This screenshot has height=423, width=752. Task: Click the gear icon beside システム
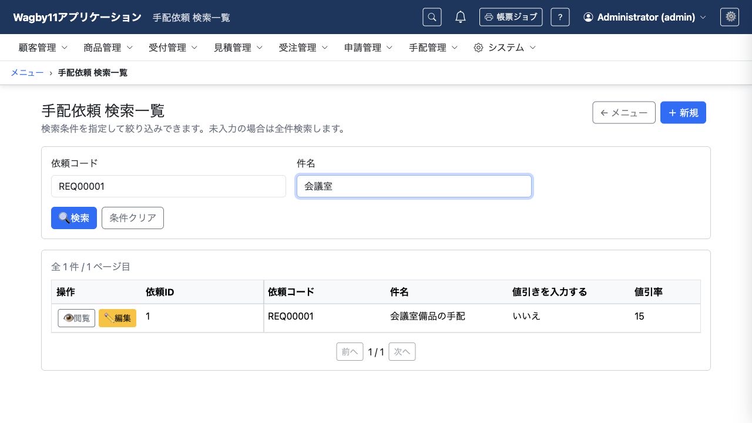[478, 48]
